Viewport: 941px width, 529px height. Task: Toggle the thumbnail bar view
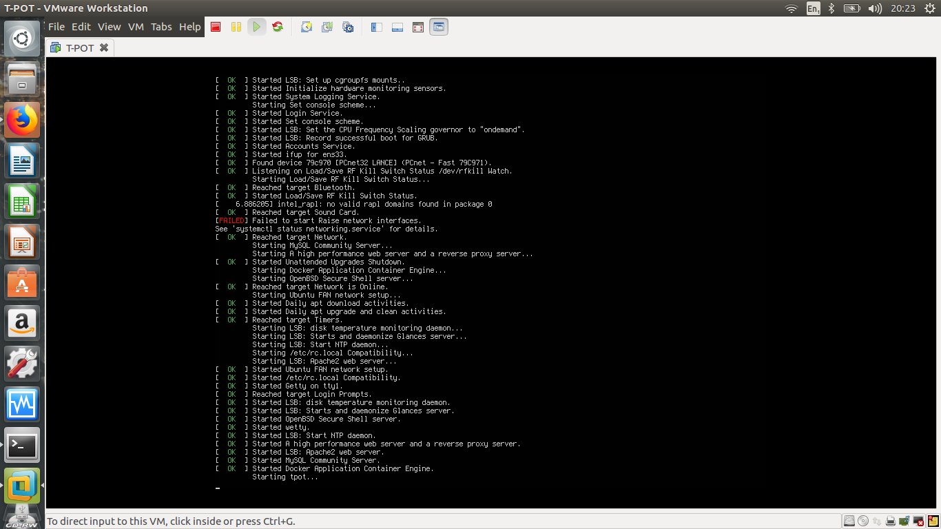(397, 27)
